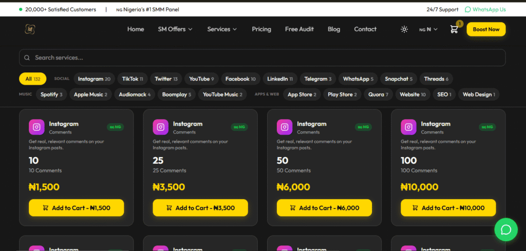Click the search magnifier icon
The width and height of the screenshot is (526, 251).
click(x=27, y=57)
